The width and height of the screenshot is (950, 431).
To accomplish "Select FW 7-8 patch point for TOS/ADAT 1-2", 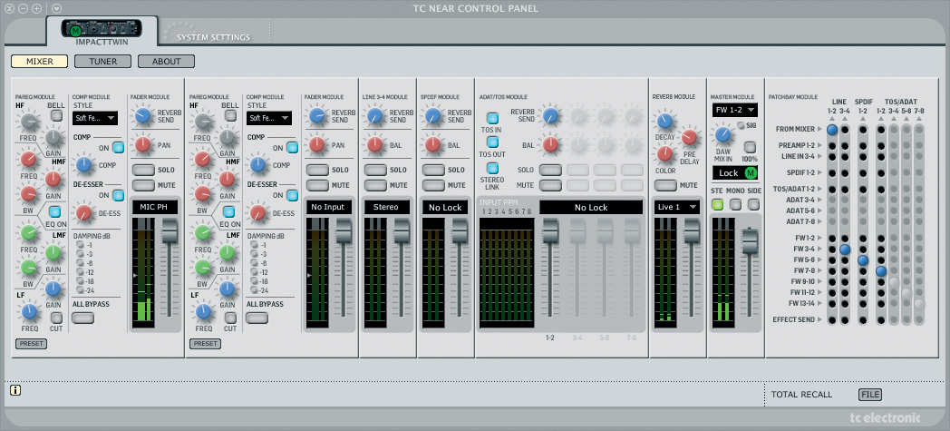I will [881, 271].
